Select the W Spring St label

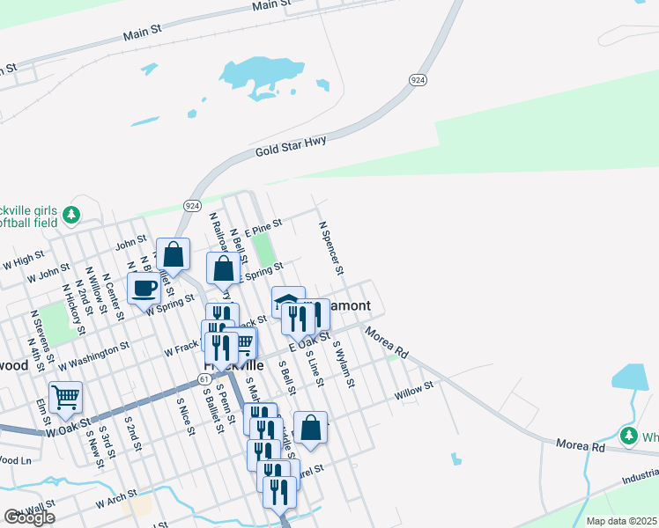point(170,304)
